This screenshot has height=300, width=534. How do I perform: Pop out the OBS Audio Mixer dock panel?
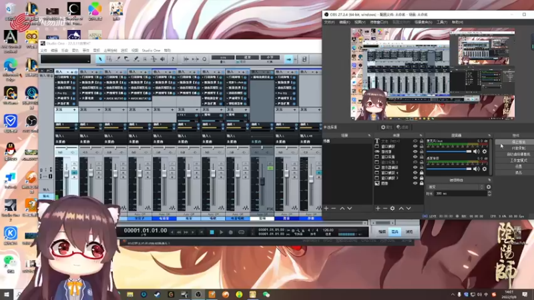(489, 135)
